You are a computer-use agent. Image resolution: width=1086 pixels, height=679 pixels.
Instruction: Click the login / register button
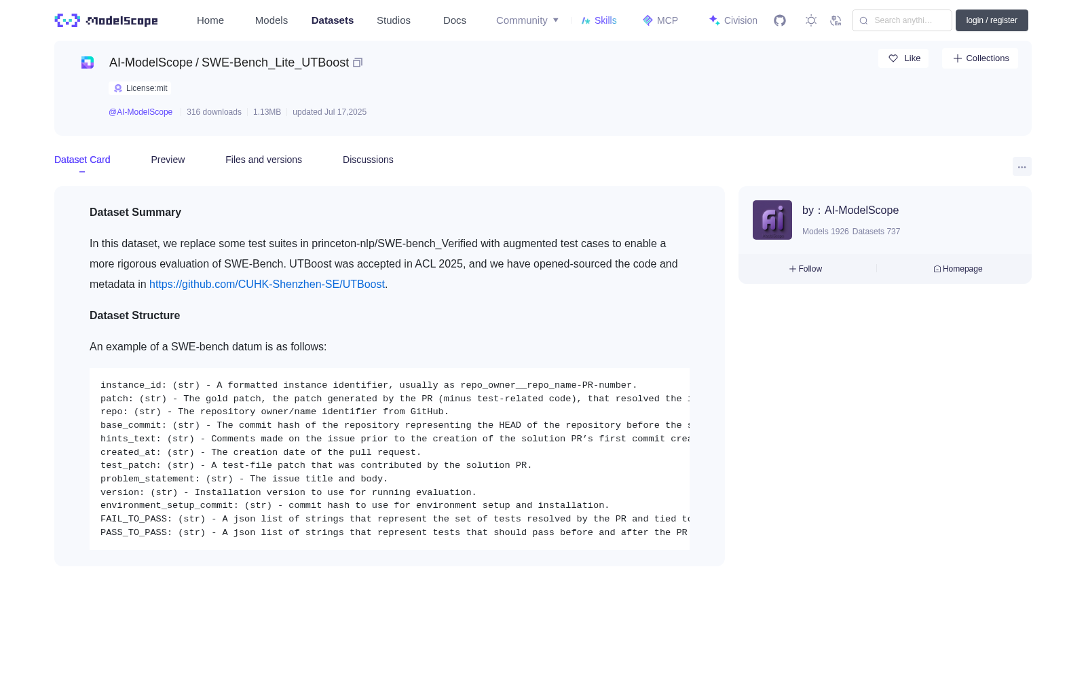click(x=992, y=20)
